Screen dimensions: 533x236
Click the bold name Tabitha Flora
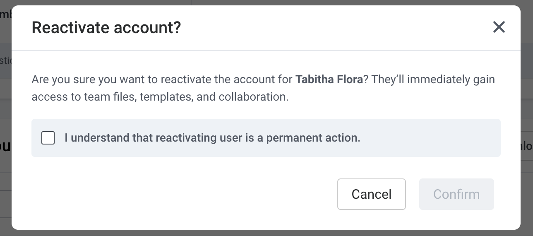[x=329, y=79]
